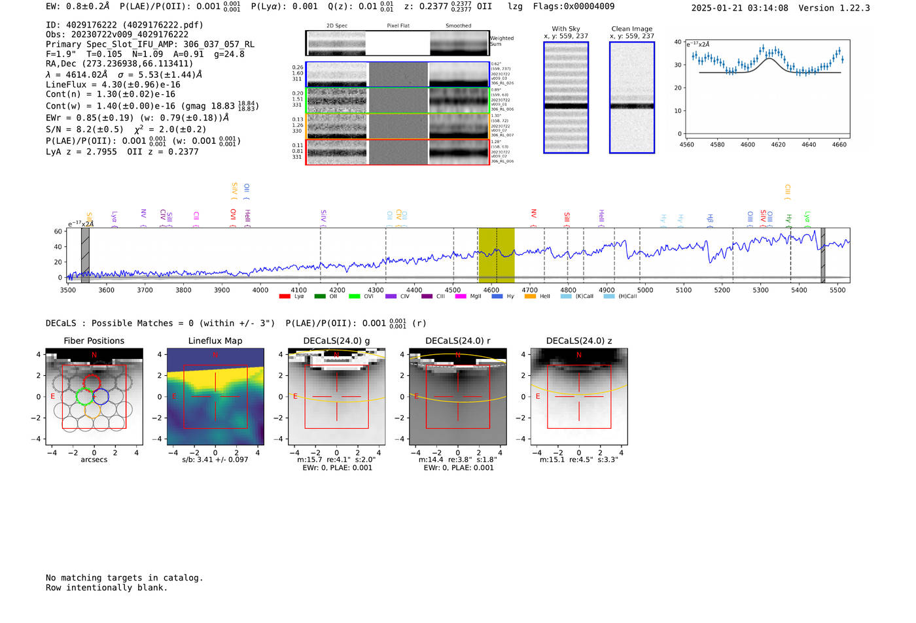The height and width of the screenshot is (623, 916).
Task: Click the EW: 0.8±0.2Å header value
Action: tap(78, 7)
